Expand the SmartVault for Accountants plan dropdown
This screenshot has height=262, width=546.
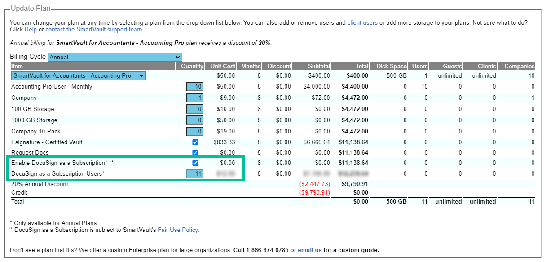pyautogui.click(x=79, y=76)
